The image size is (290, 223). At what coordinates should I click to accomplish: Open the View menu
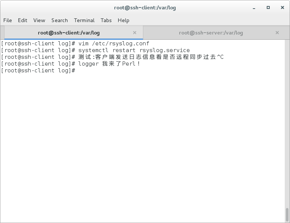39,20
